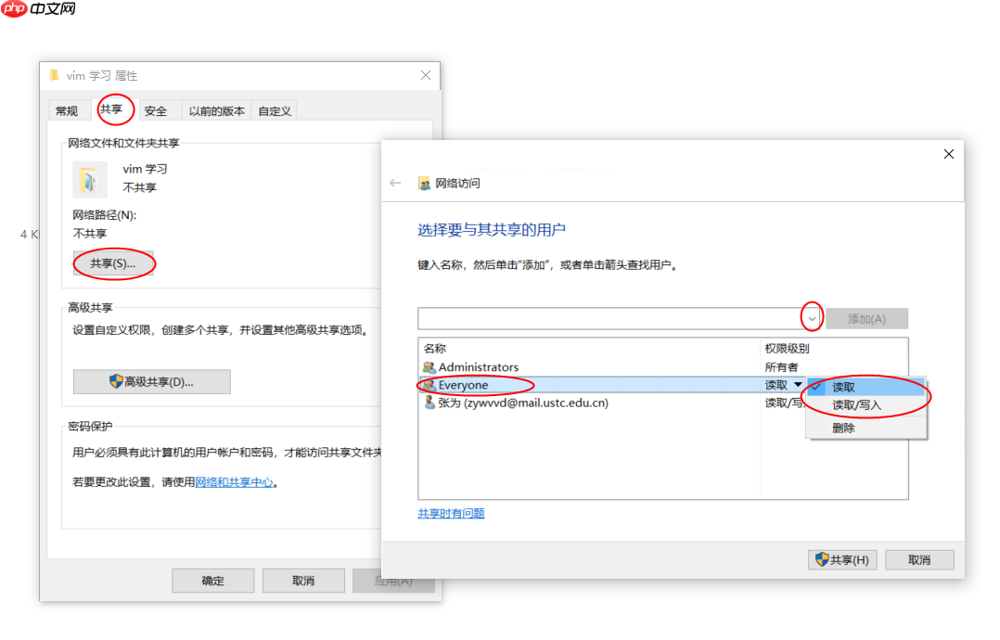
Task: Click the shield icon on 共享(H) button
Action: tap(820, 559)
